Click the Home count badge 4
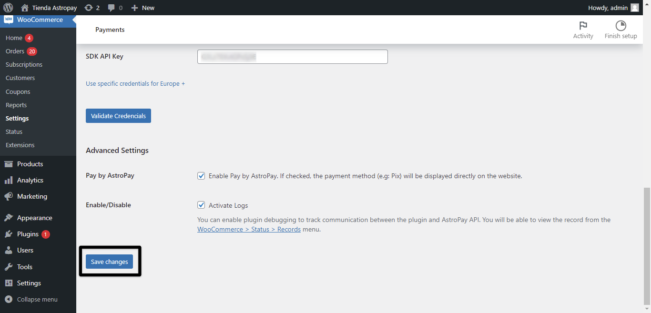The height and width of the screenshot is (313, 651). 29,38
